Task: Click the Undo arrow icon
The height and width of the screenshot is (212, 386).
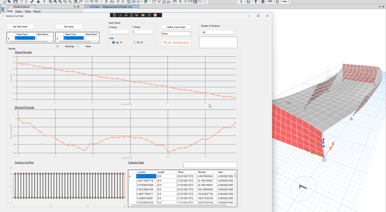Action: [x=21, y=1]
